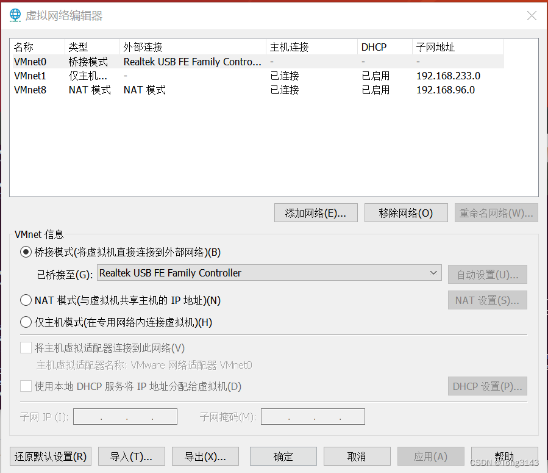Select 仅主机模式 radio button
The image size is (548, 473).
(x=26, y=322)
